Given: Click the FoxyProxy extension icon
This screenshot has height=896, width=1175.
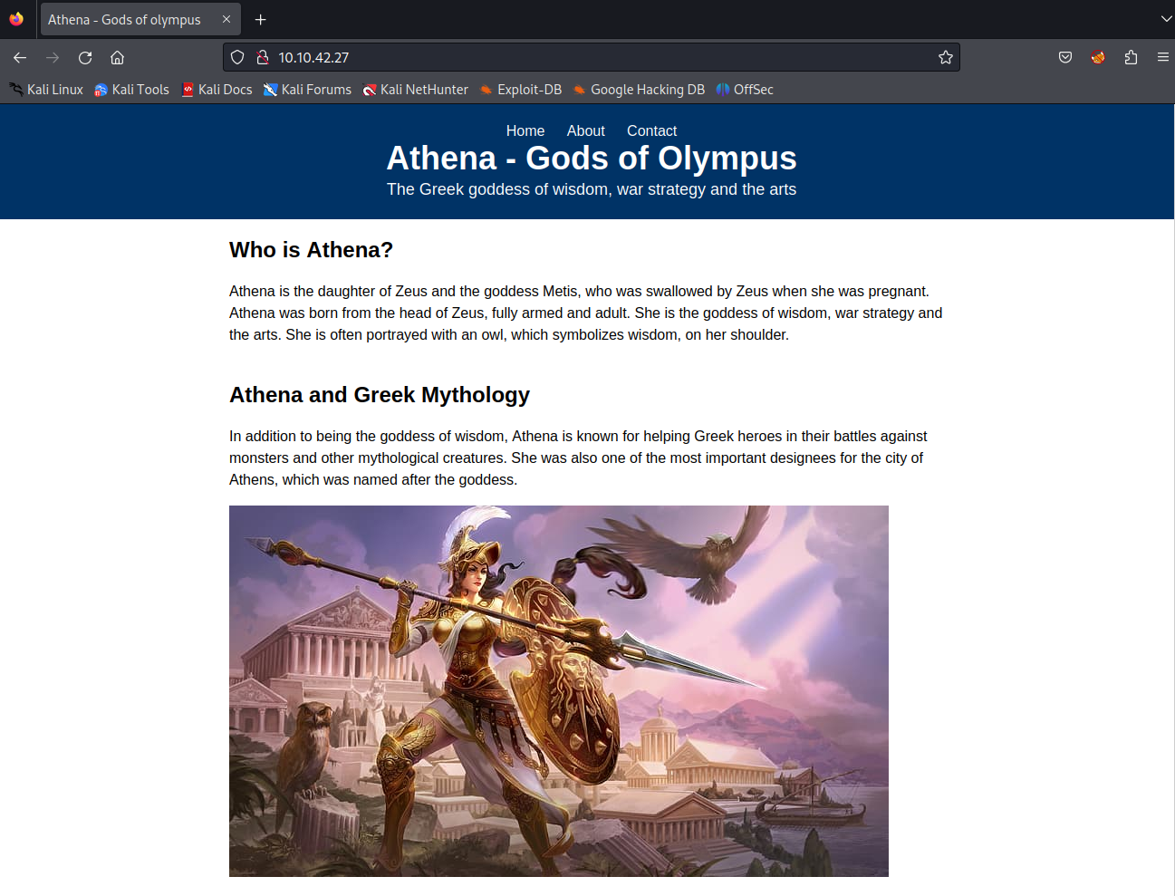Looking at the screenshot, I should point(1098,57).
